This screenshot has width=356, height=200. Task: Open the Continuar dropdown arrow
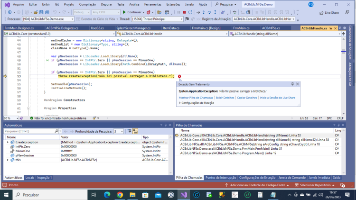click(x=143, y=12)
